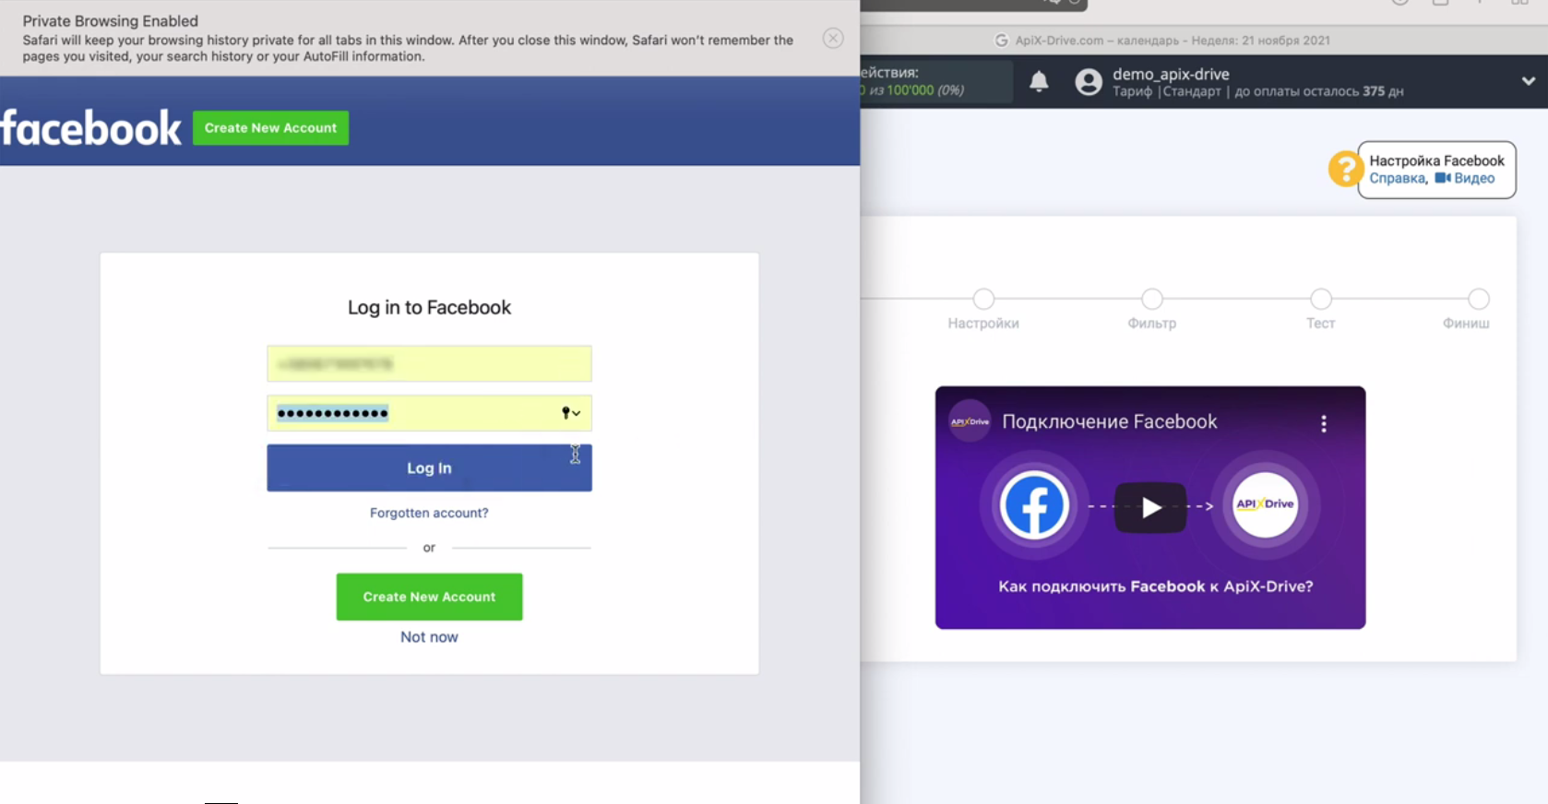The image size is (1548, 804).
Task: Select the Фильтр step circle
Action: point(1151,299)
